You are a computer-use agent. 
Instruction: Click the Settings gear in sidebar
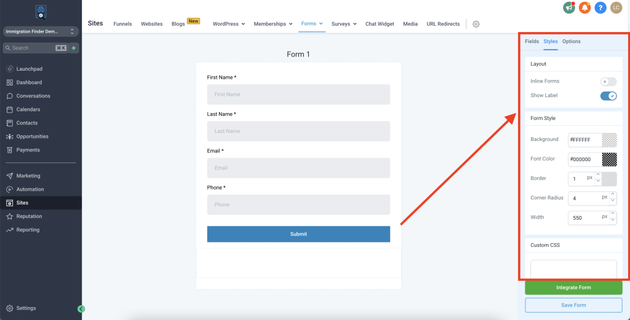coord(10,308)
